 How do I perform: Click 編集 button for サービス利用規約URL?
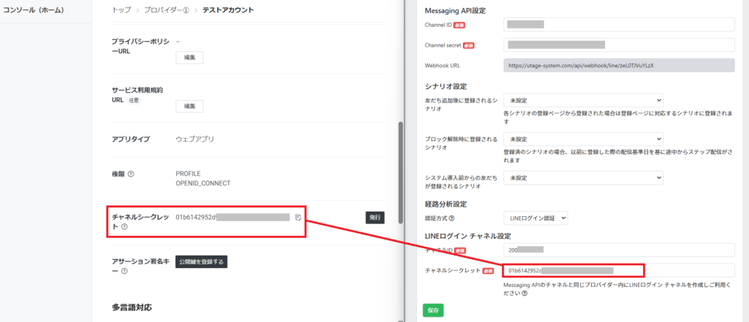pyautogui.click(x=189, y=106)
